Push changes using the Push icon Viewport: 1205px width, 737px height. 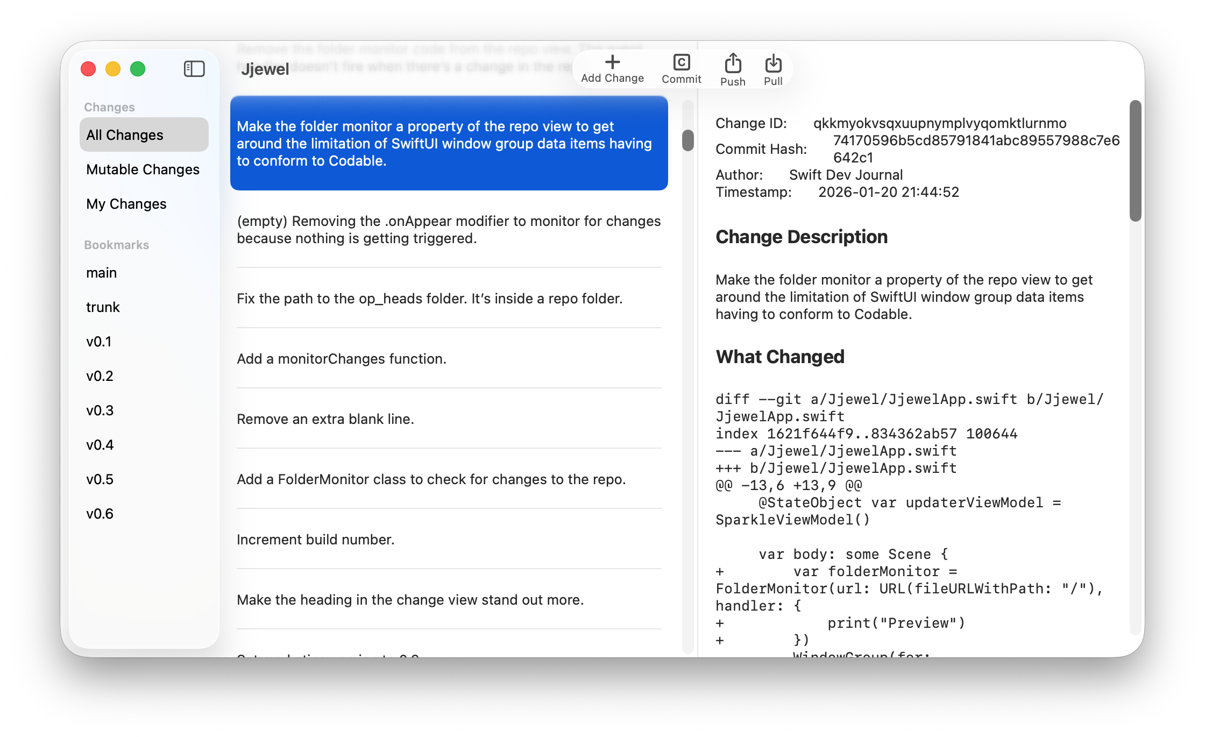(733, 63)
